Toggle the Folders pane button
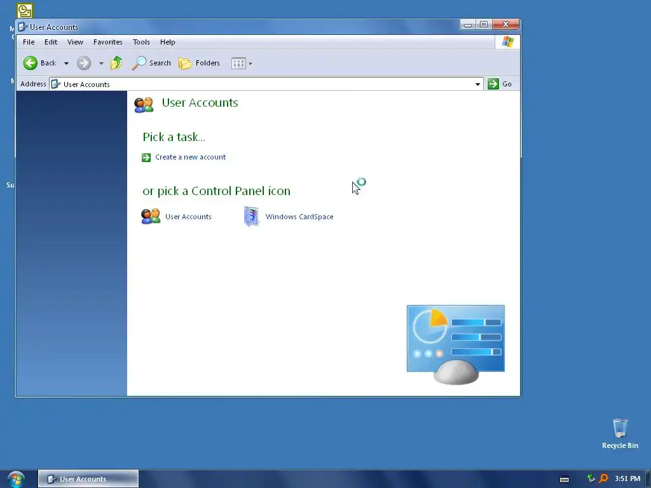 point(199,63)
